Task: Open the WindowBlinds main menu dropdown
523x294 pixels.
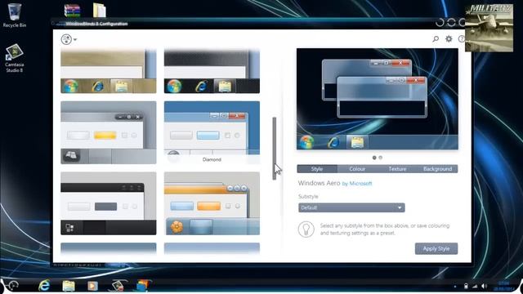Action: click(x=69, y=39)
